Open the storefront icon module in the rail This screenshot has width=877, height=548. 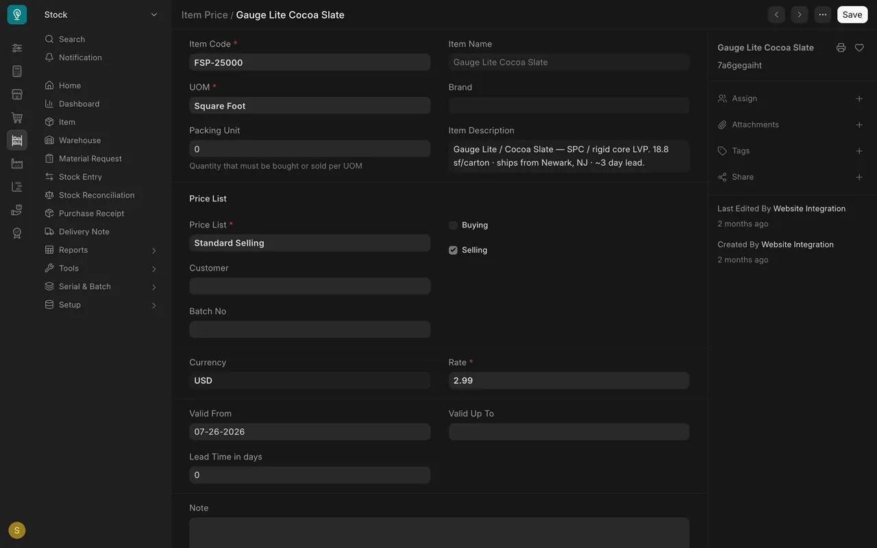(17, 95)
